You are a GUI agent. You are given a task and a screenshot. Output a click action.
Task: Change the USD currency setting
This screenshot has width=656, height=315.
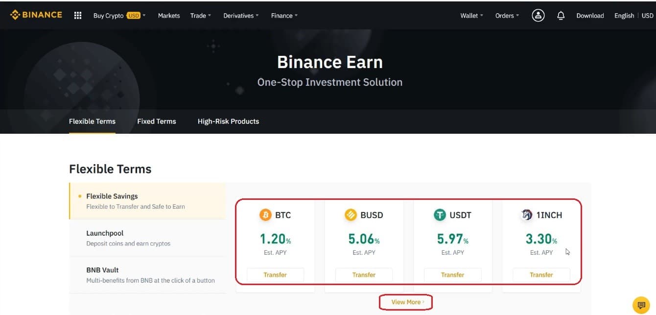(x=648, y=16)
